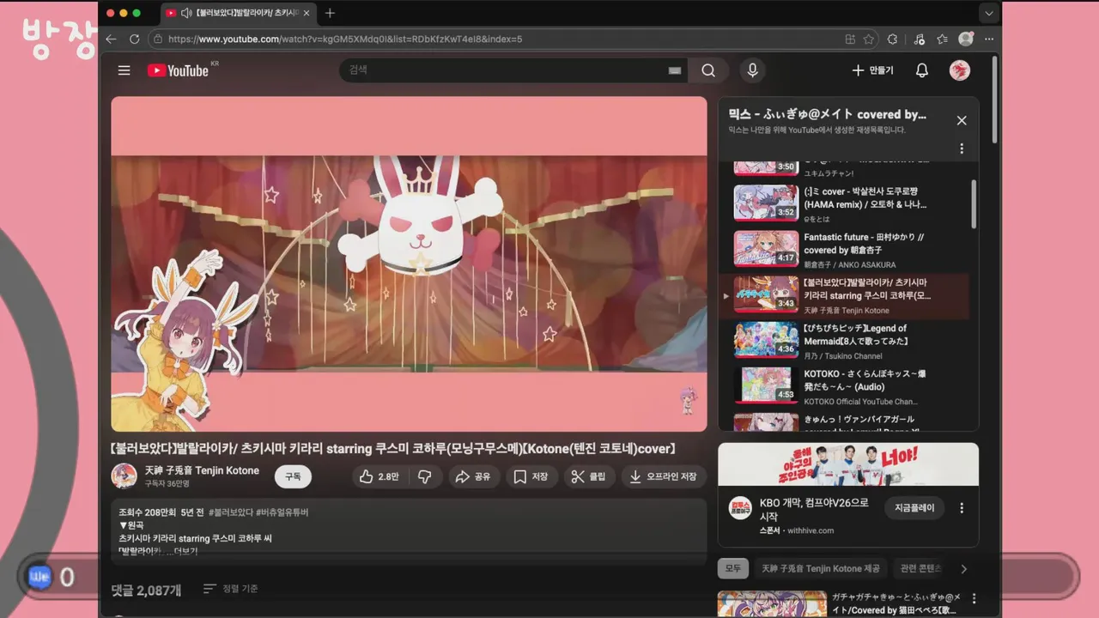Go to the YouTube home logo

pos(178,70)
